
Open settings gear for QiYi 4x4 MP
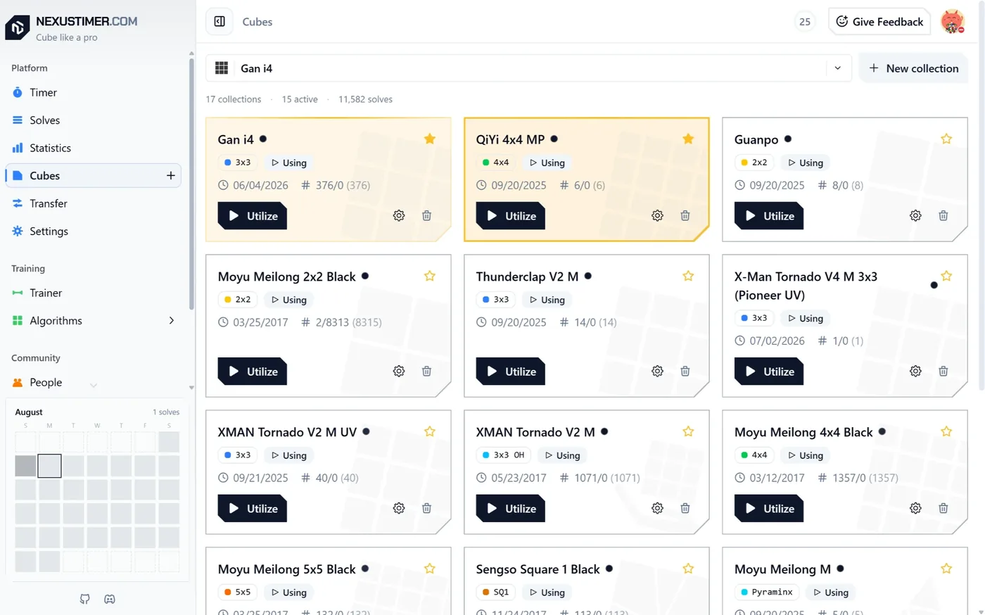point(657,216)
